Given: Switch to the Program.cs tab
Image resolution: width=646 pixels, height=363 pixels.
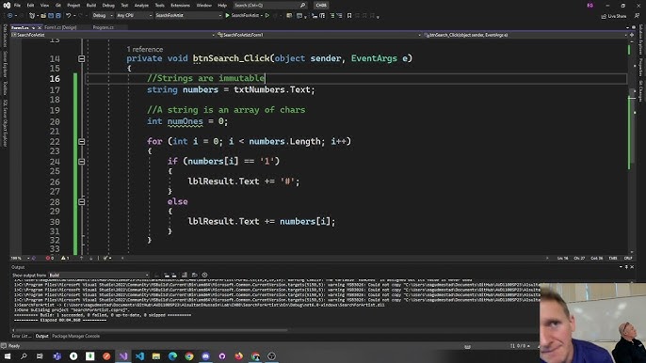Looking at the screenshot, I should pyautogui.click(x=103, y=27).
